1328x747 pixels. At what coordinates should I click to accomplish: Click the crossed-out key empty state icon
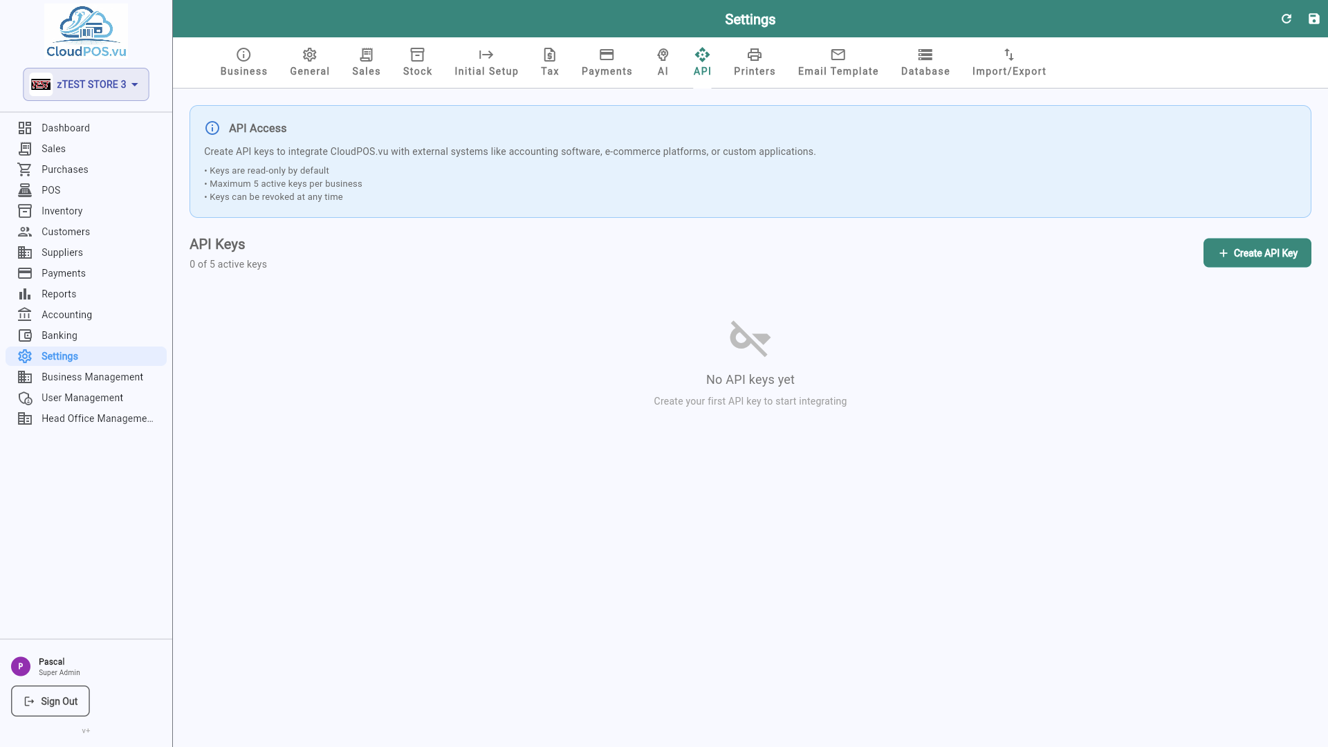click(x=750, y=339)
